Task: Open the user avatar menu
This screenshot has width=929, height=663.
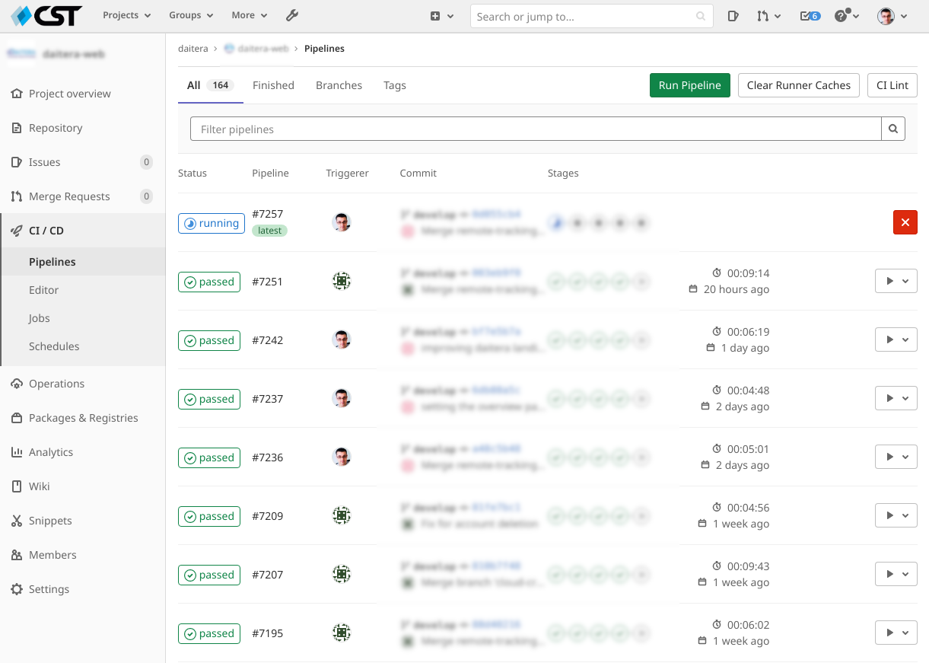Action: [892, 16]
